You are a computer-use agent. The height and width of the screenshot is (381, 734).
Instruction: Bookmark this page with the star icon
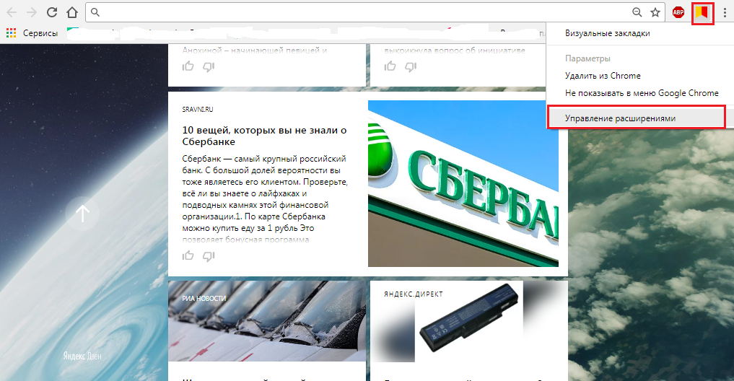[x=655, y=13]
